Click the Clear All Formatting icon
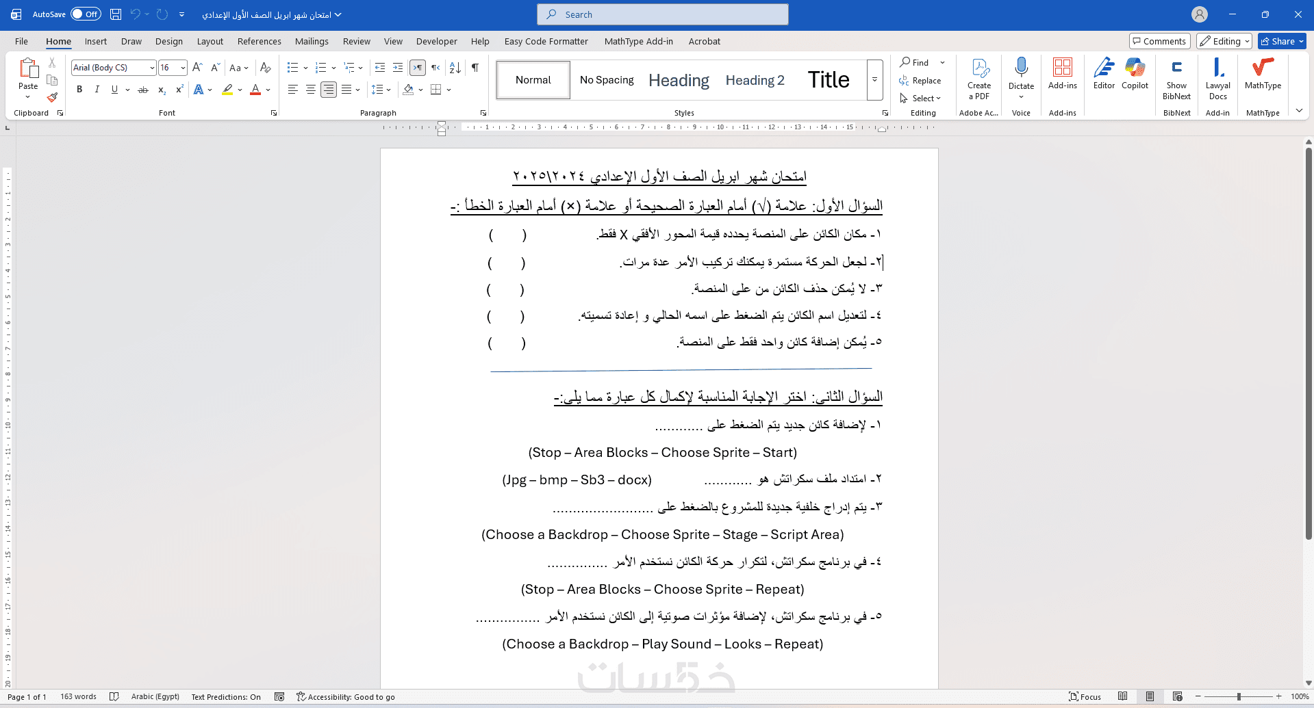 (266, 68)
